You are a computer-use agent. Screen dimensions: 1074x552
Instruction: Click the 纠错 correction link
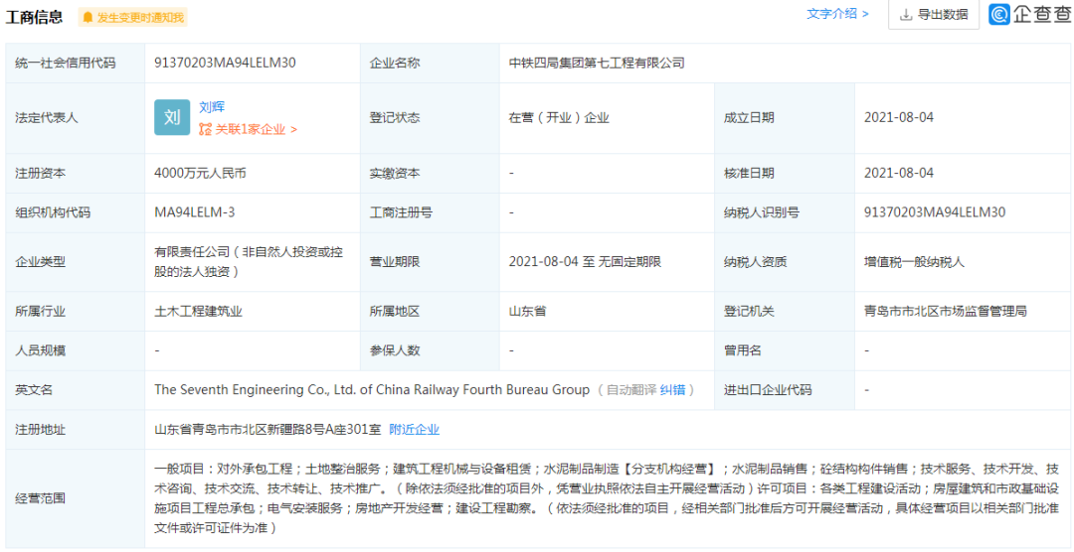672,390
